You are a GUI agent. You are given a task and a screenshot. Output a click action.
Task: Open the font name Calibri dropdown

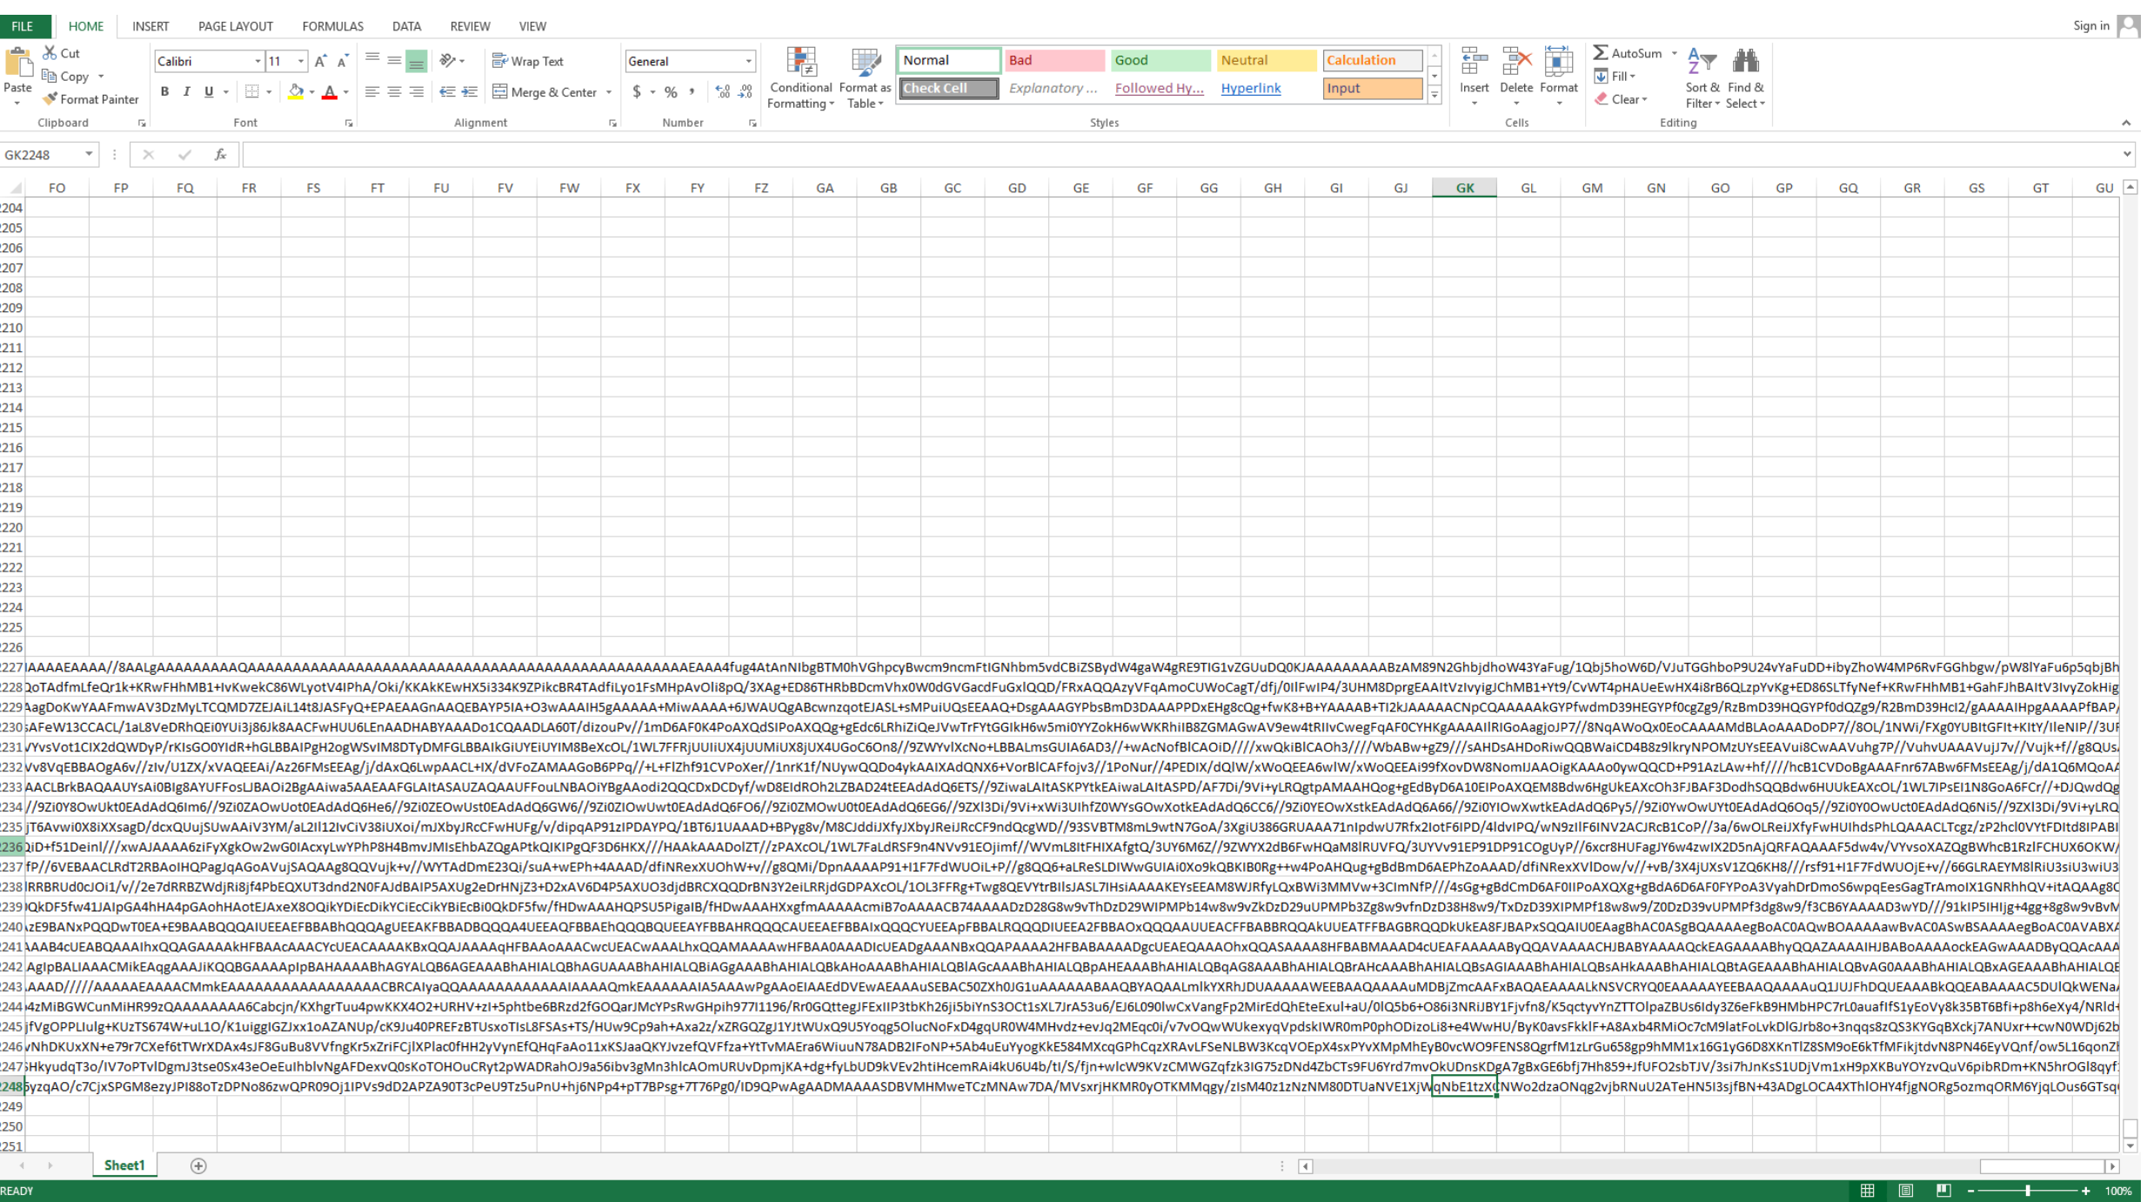258,61
